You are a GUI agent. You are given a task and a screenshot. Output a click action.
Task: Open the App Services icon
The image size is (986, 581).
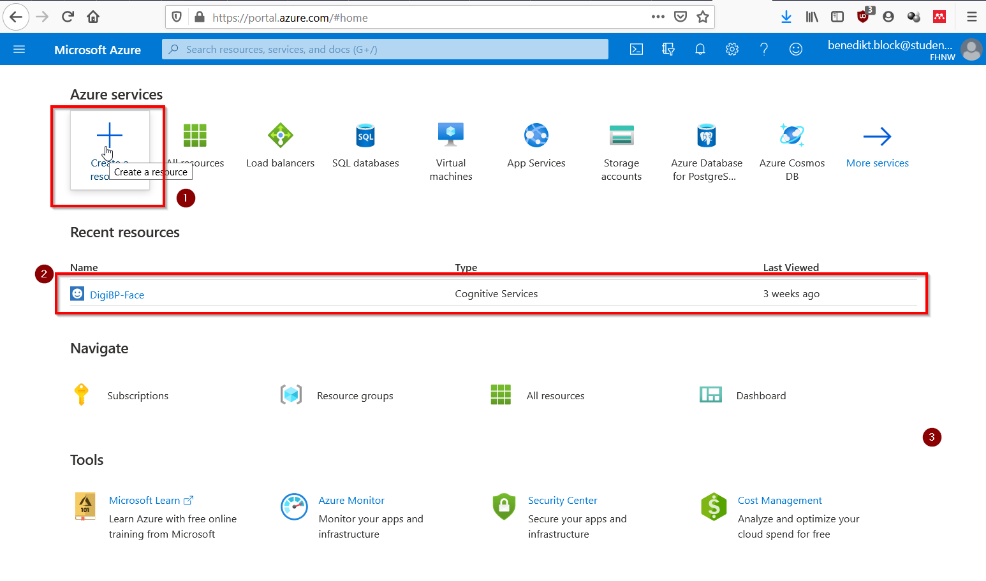click(x=536, y=135)
